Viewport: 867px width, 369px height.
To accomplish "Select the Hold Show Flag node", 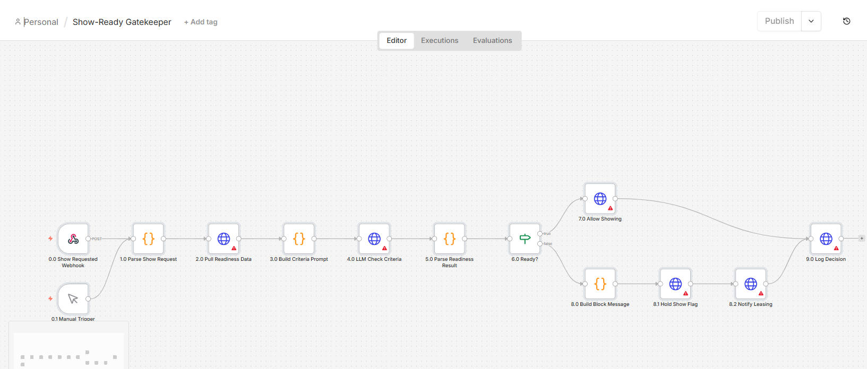I will coord(675,284).
